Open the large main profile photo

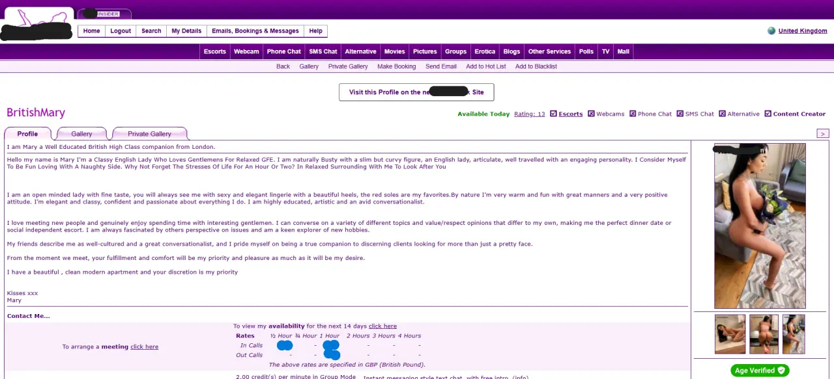pyautogui.click(x=760, y=226)
